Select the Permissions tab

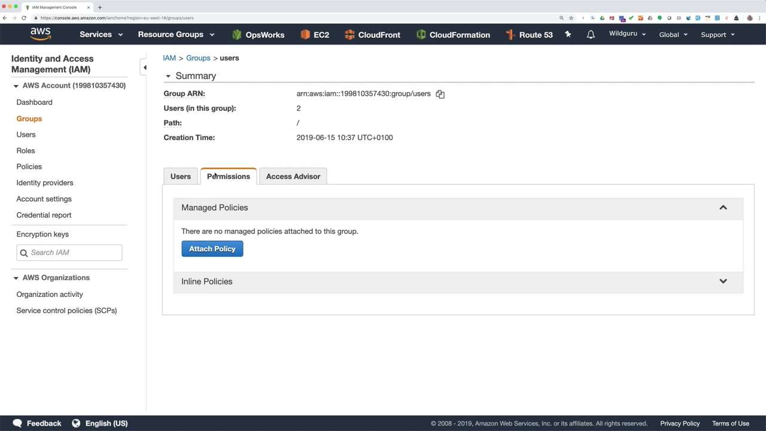(229, 177)
